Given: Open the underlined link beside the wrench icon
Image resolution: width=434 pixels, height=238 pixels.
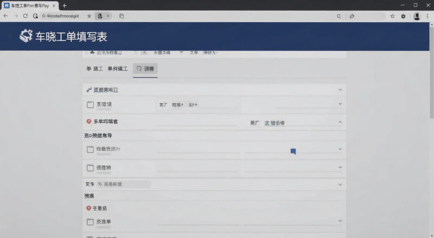Looking at the screenshot, I should [106, 90].
